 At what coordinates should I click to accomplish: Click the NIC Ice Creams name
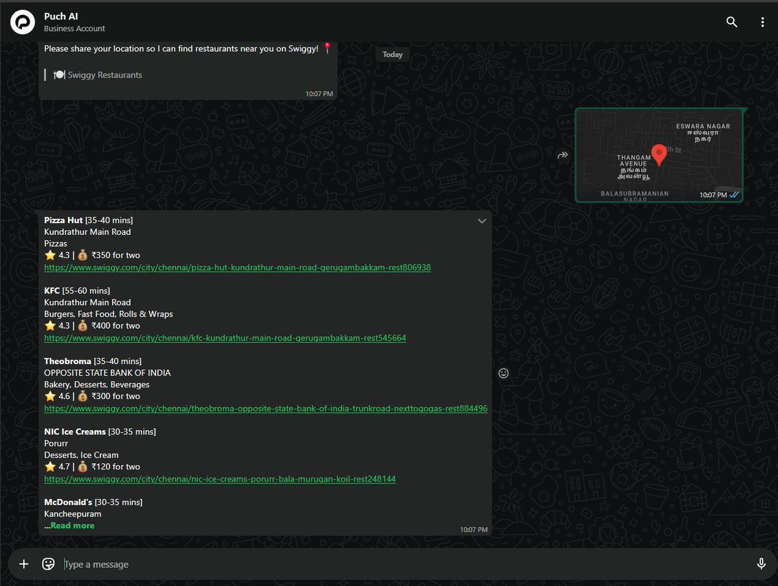(x=75, y=432)
